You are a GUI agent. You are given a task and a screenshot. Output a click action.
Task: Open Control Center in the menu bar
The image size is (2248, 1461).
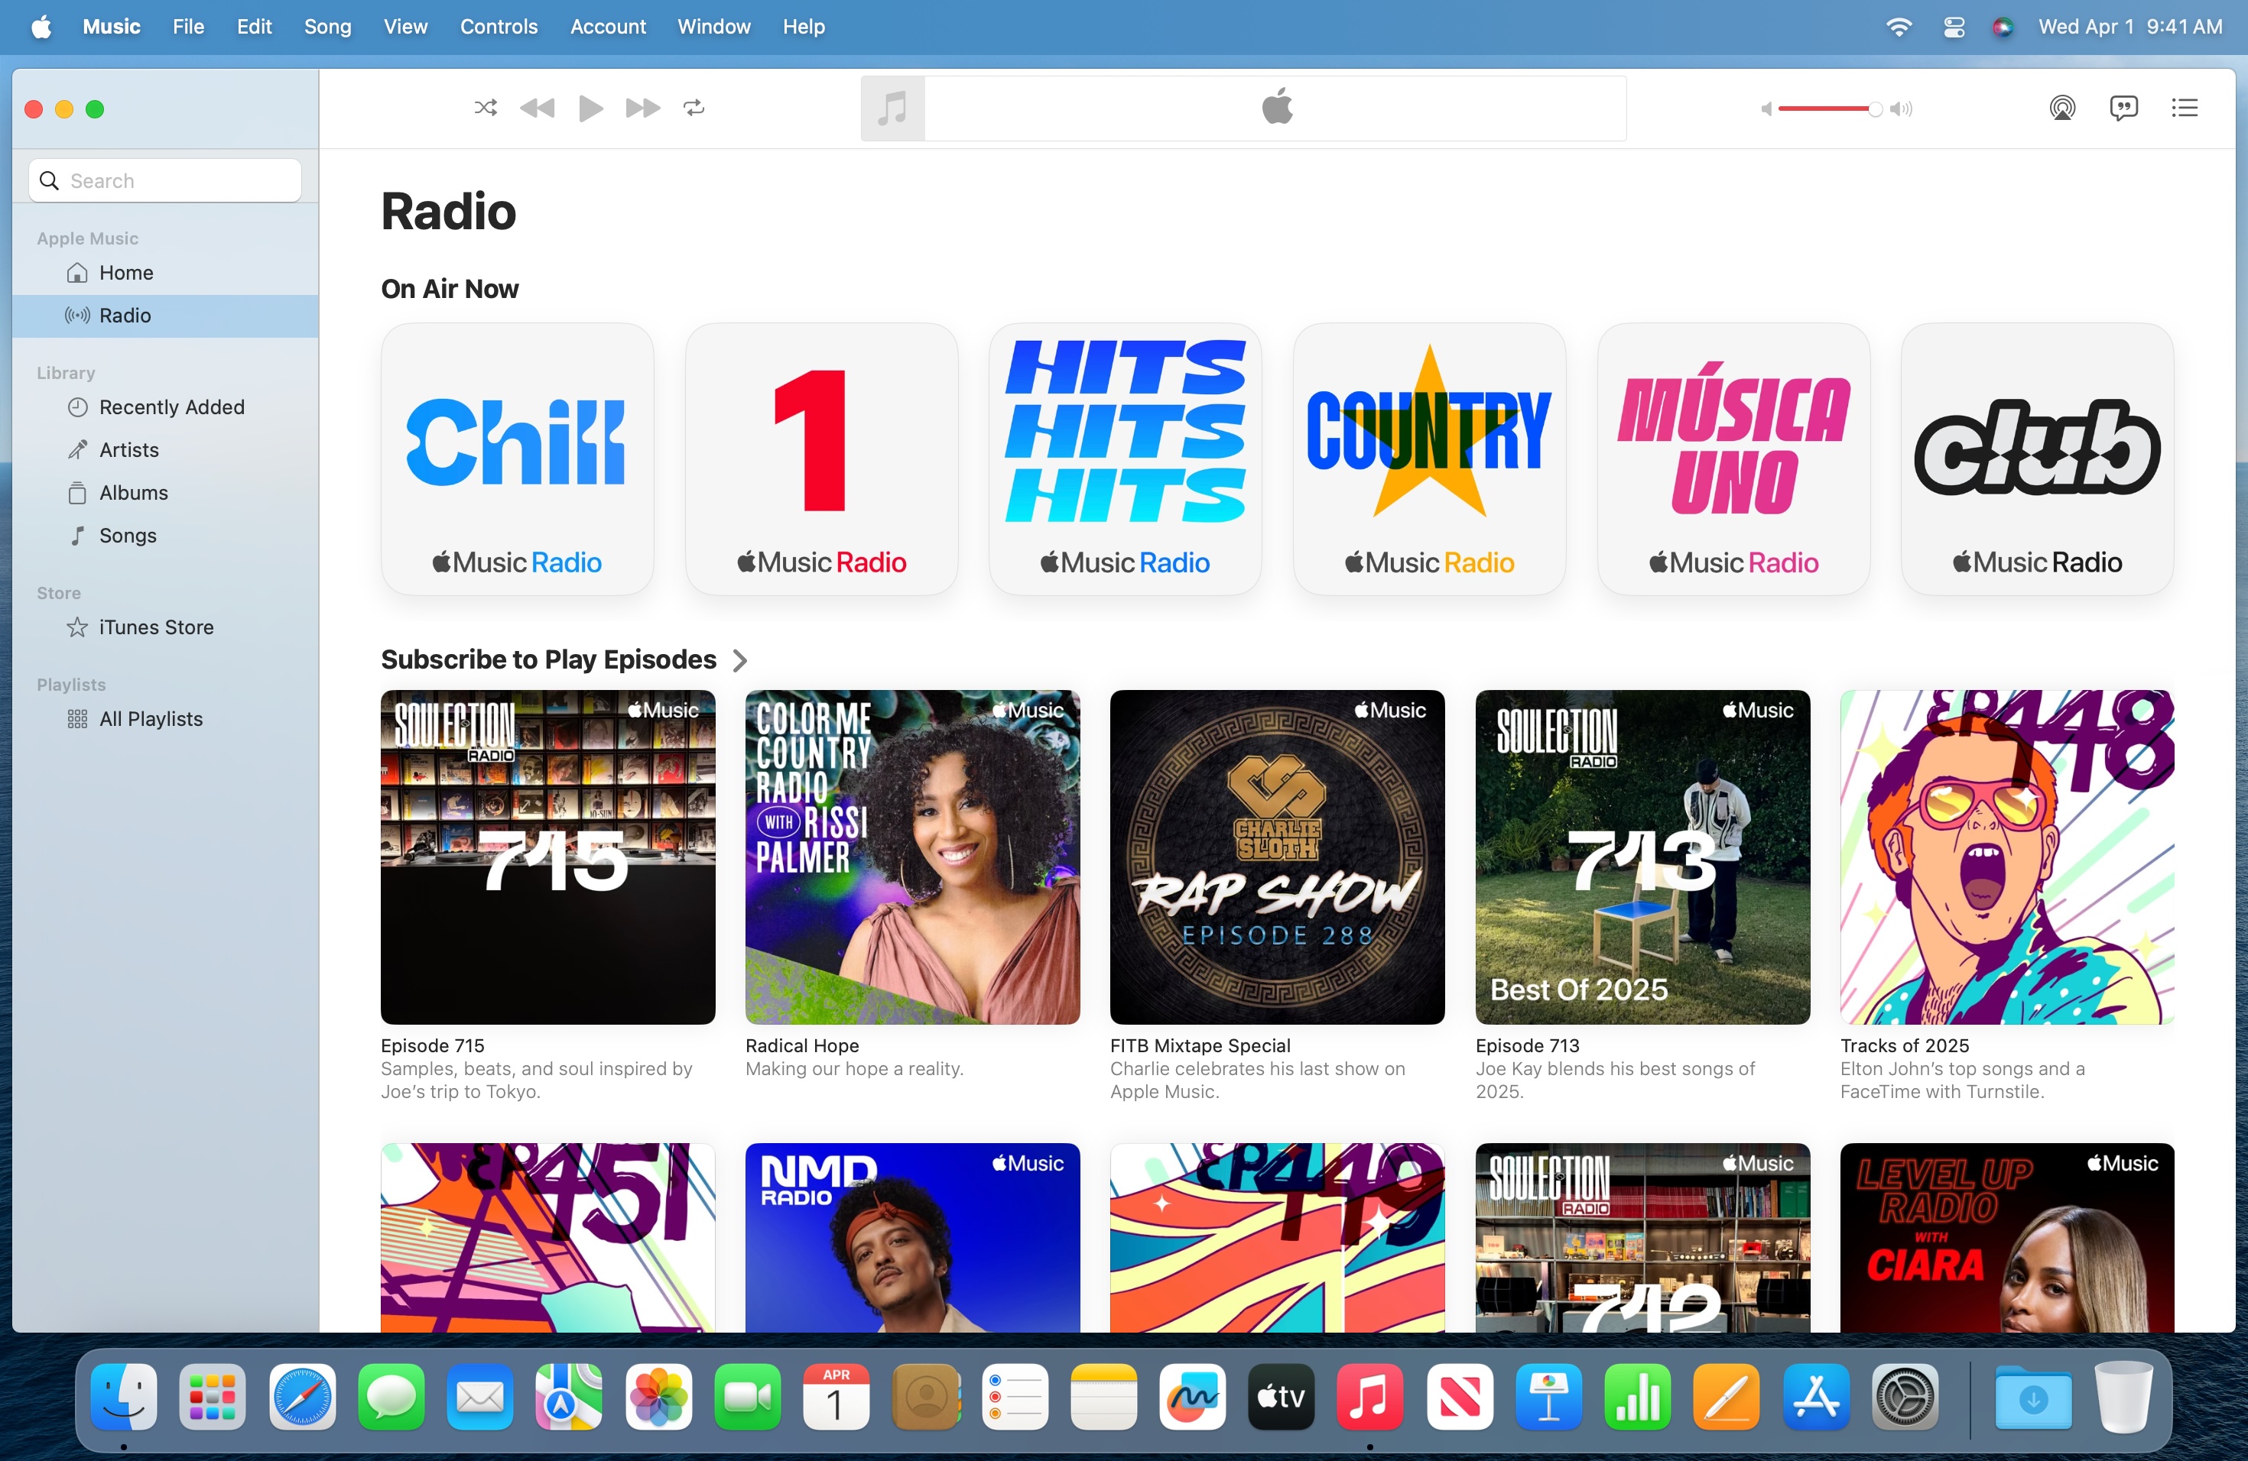(x=1954, y=27)
